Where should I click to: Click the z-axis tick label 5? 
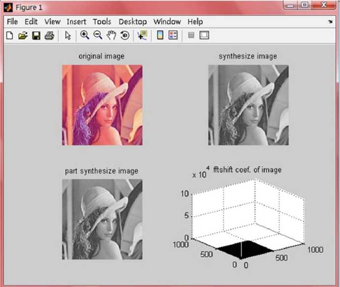point(187,215)
